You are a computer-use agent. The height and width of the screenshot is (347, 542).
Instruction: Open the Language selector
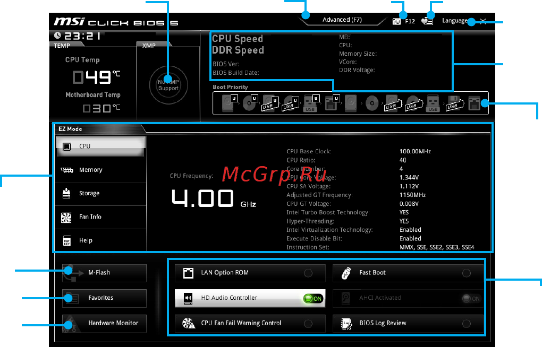454,21
